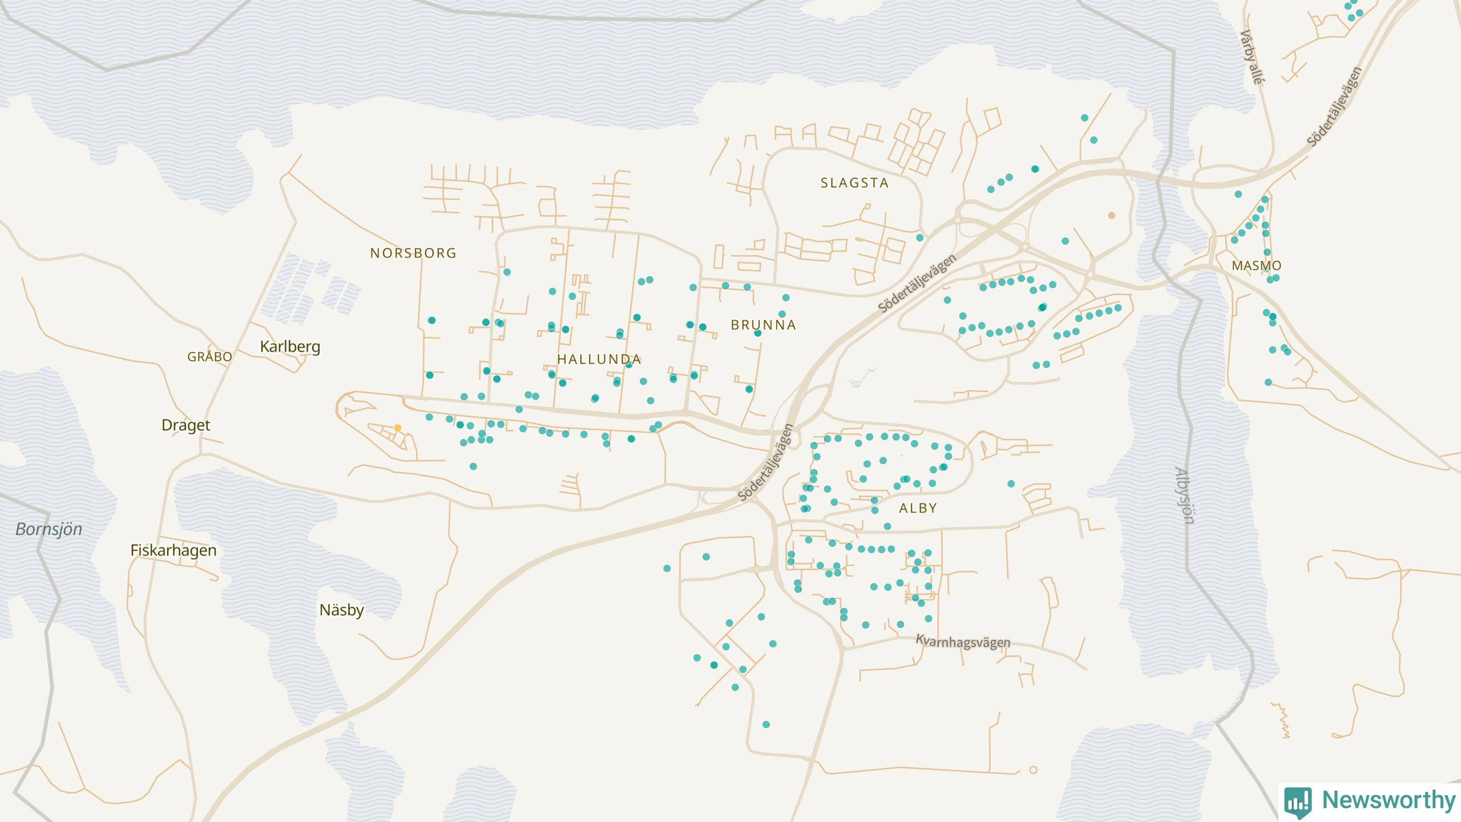The width and height of the screenshot is (1461, 822).
Task: Click the orange dot west of Hallunda
Action: pyautogui.click(x=398, y=428)
